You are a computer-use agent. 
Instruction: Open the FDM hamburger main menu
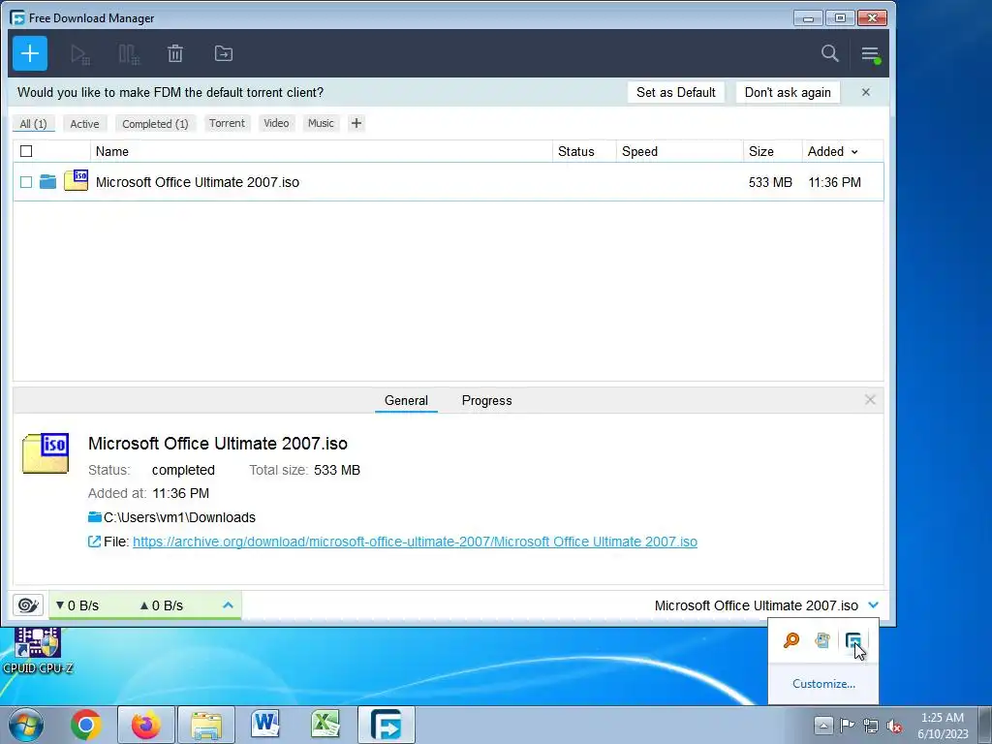tap(871, 54)
